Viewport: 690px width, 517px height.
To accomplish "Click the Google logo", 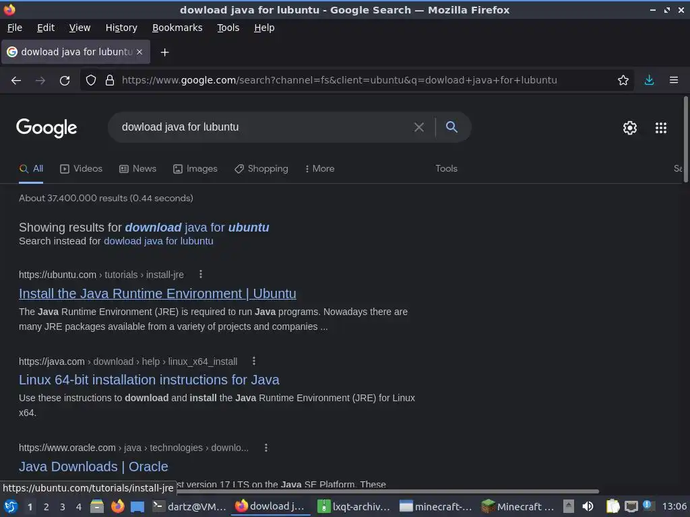I will (x=46, y=128).
